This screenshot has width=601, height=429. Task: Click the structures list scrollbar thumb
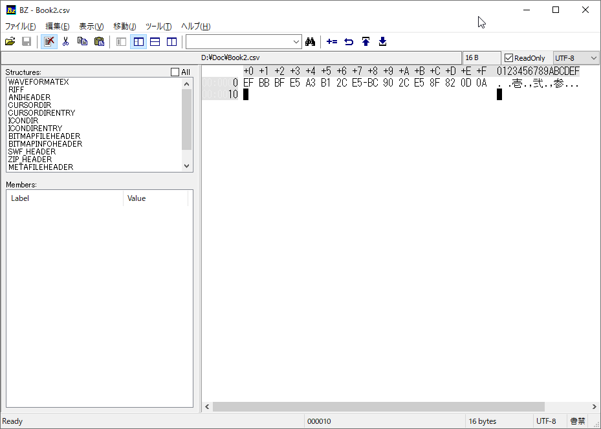click(187, 120)
